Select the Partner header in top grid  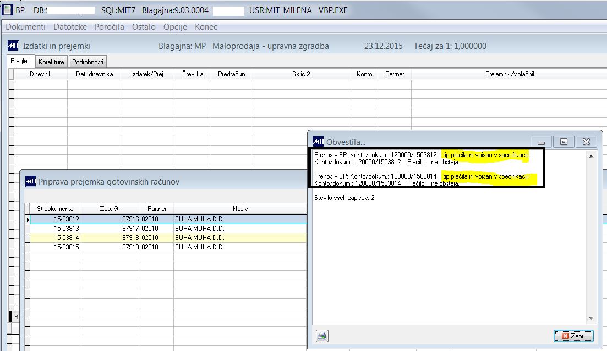[395, 74]
